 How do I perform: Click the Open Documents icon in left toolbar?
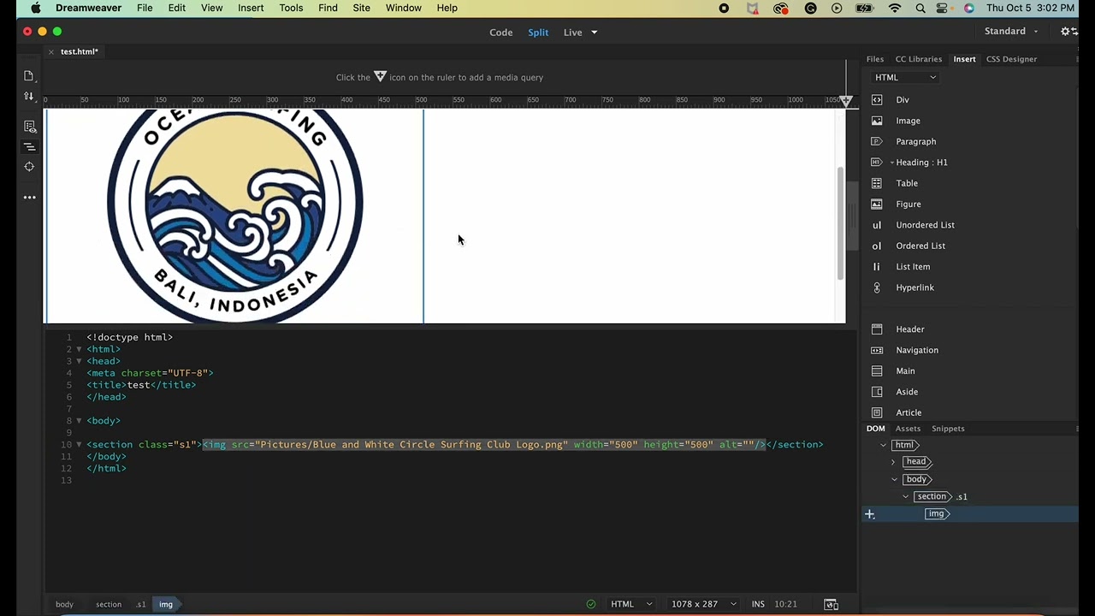28,76
